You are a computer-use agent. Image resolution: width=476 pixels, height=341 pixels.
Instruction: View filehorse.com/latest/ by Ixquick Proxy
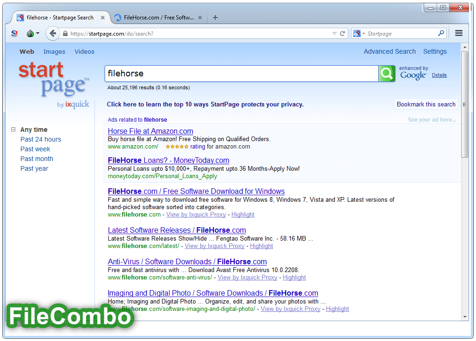click(x=215, y=246)
